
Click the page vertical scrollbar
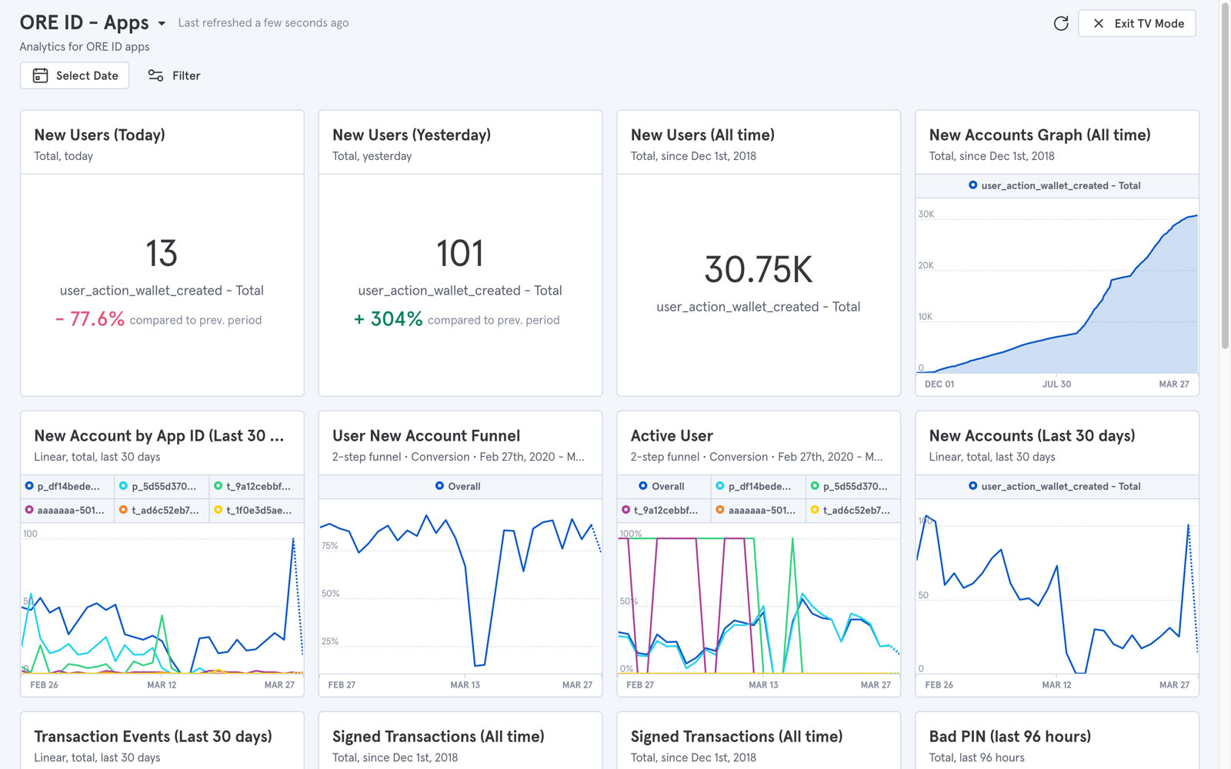coord(1225,177)
